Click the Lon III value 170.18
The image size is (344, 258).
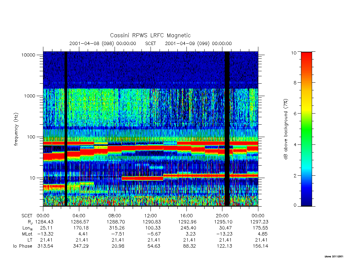click(x=81, y=228)
